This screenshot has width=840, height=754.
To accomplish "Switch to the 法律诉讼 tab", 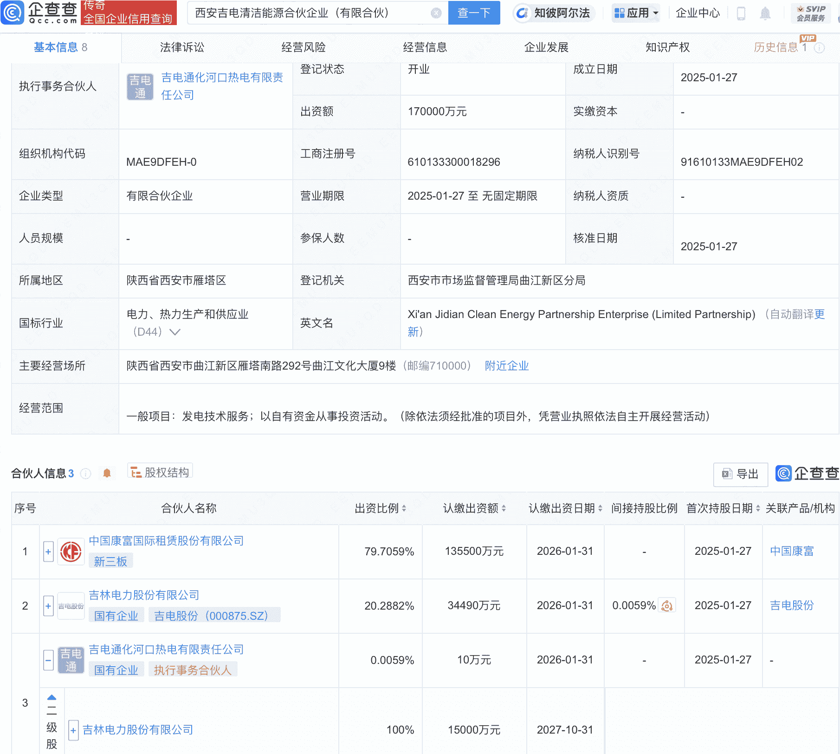I will tap(182, 47).
